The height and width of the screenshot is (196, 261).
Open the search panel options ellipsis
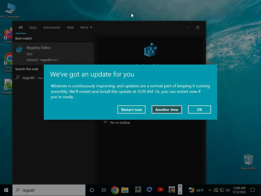click(x=187, y=27)
